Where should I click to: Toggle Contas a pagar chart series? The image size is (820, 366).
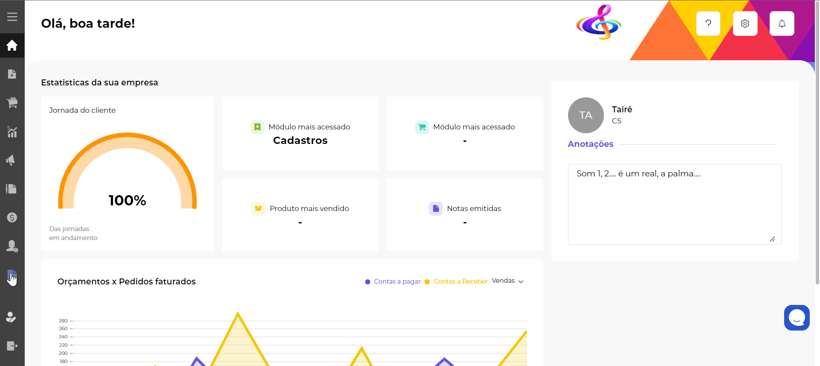393,281
